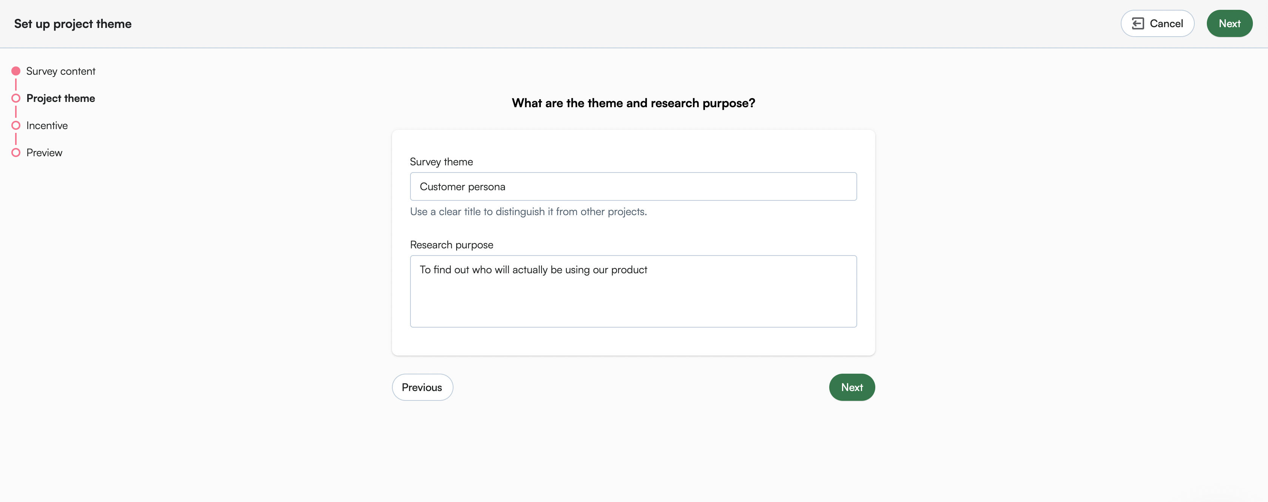Click the exit icon inside the Cancel button

pyautogui.click(x=1138, y=24)
